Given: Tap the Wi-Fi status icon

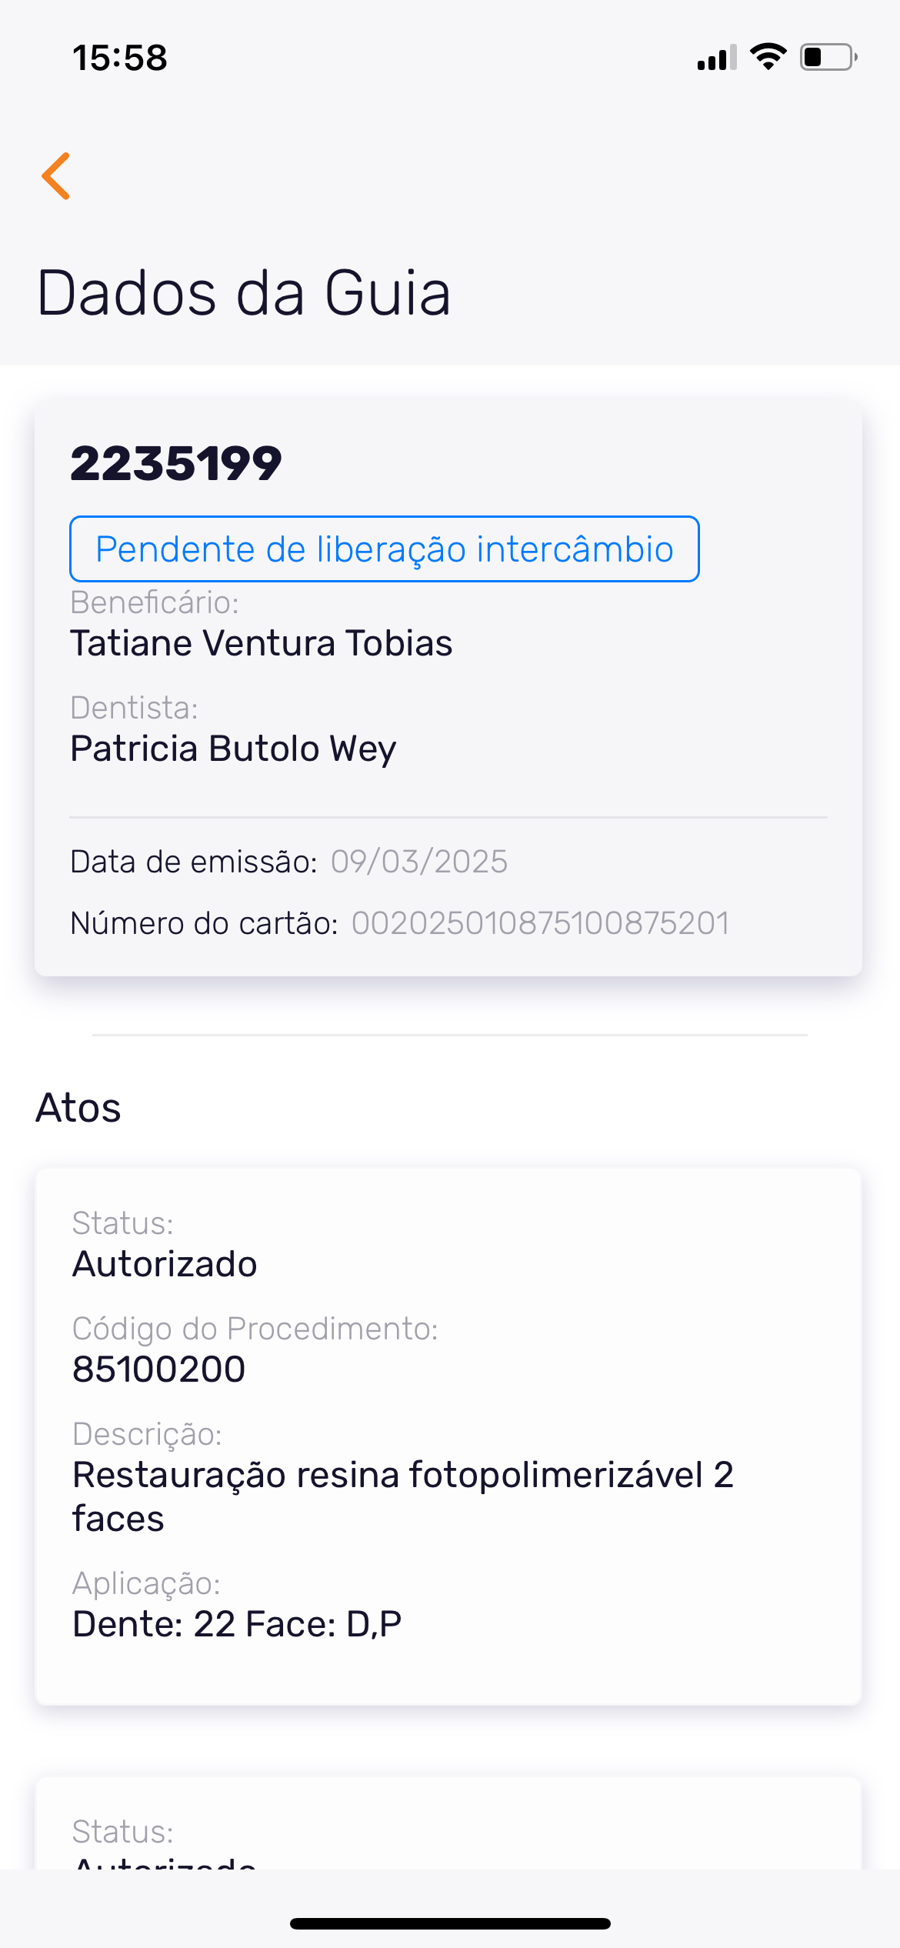Looking at the screenshot, I should tap(768, 57).
